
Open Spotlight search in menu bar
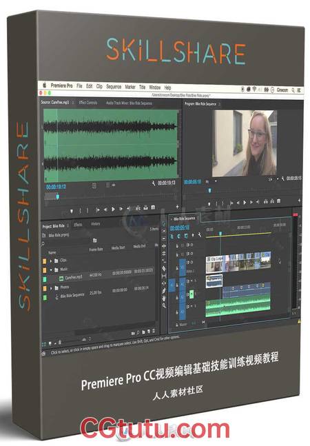(293, 90)
